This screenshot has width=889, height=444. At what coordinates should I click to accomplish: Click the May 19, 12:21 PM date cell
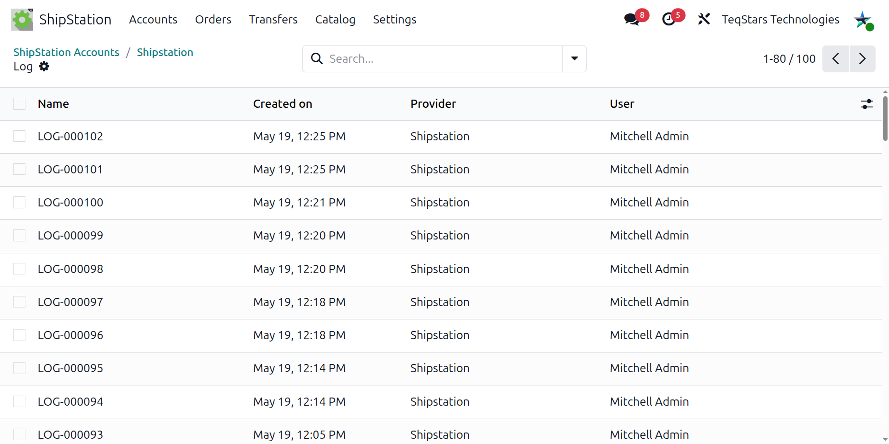point(299,203)
